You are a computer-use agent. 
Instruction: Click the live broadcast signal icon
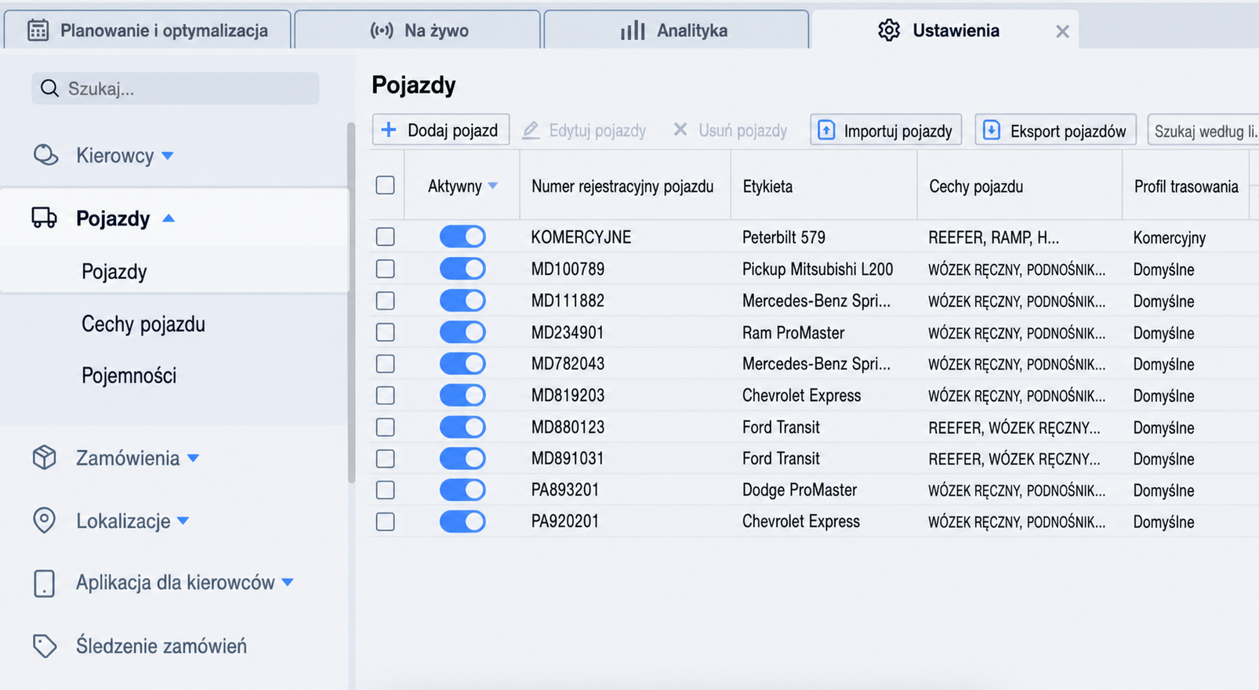tap(382, 31)
